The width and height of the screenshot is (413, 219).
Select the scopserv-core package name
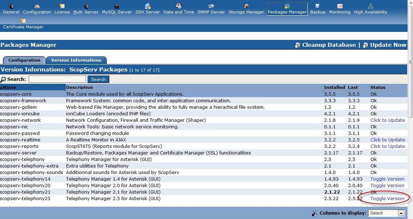pyautogui.click(x=16, y=94)
